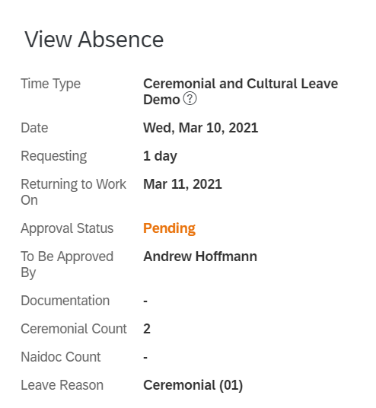Click the Approval Status label

click(67, 228)
